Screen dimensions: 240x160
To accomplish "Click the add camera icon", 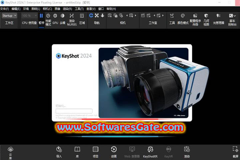I will point(110,15).
